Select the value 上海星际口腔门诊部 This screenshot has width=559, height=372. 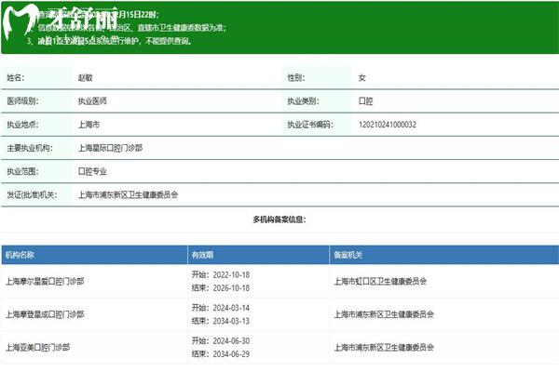click(x=110, y=148)
